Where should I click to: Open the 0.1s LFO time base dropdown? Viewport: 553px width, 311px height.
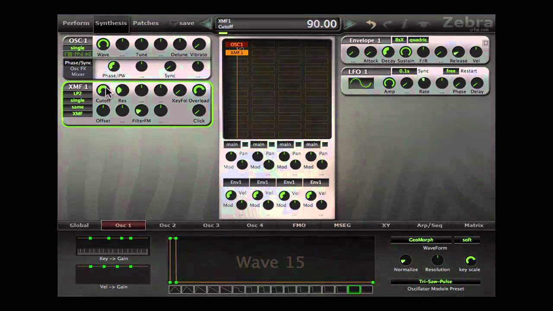pos(404,71)
